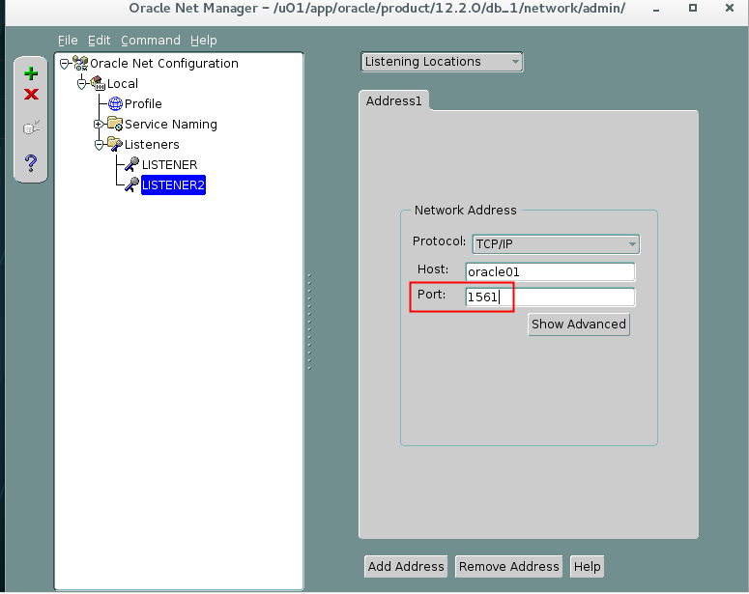Click the Local node icon in the tree
The image size is (749, 594).
[x=98, y=84]
